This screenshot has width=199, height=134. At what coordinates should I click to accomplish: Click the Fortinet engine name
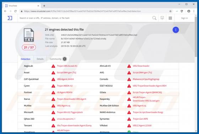pyautogui.click(x=28, y=92)
